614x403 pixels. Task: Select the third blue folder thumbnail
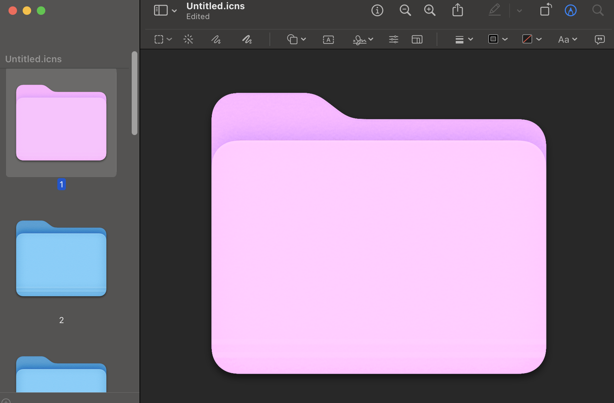(61, 374)
